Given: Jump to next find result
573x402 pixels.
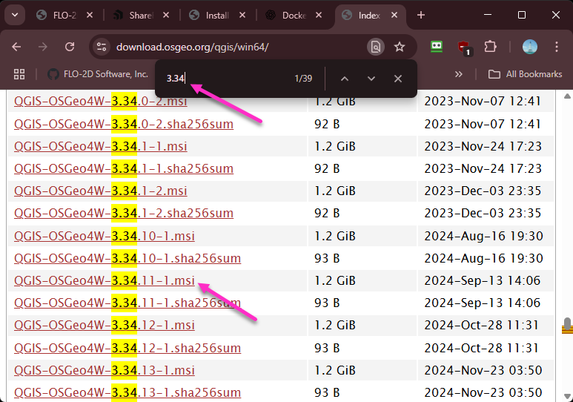Looking at the screenshot, I should [371, 79].
